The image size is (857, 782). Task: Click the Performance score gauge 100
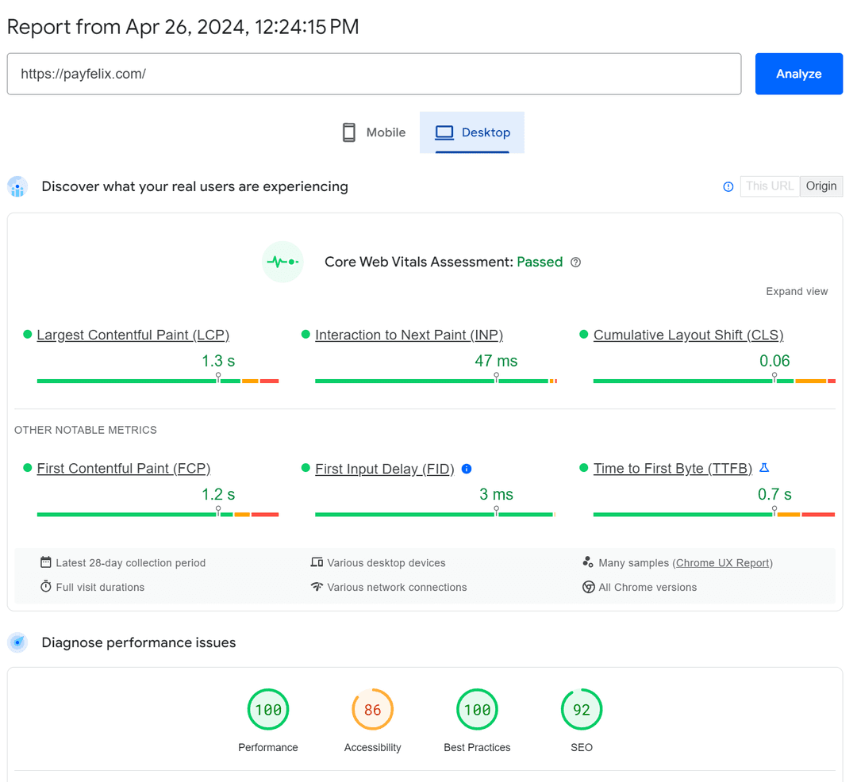point(268,709)
